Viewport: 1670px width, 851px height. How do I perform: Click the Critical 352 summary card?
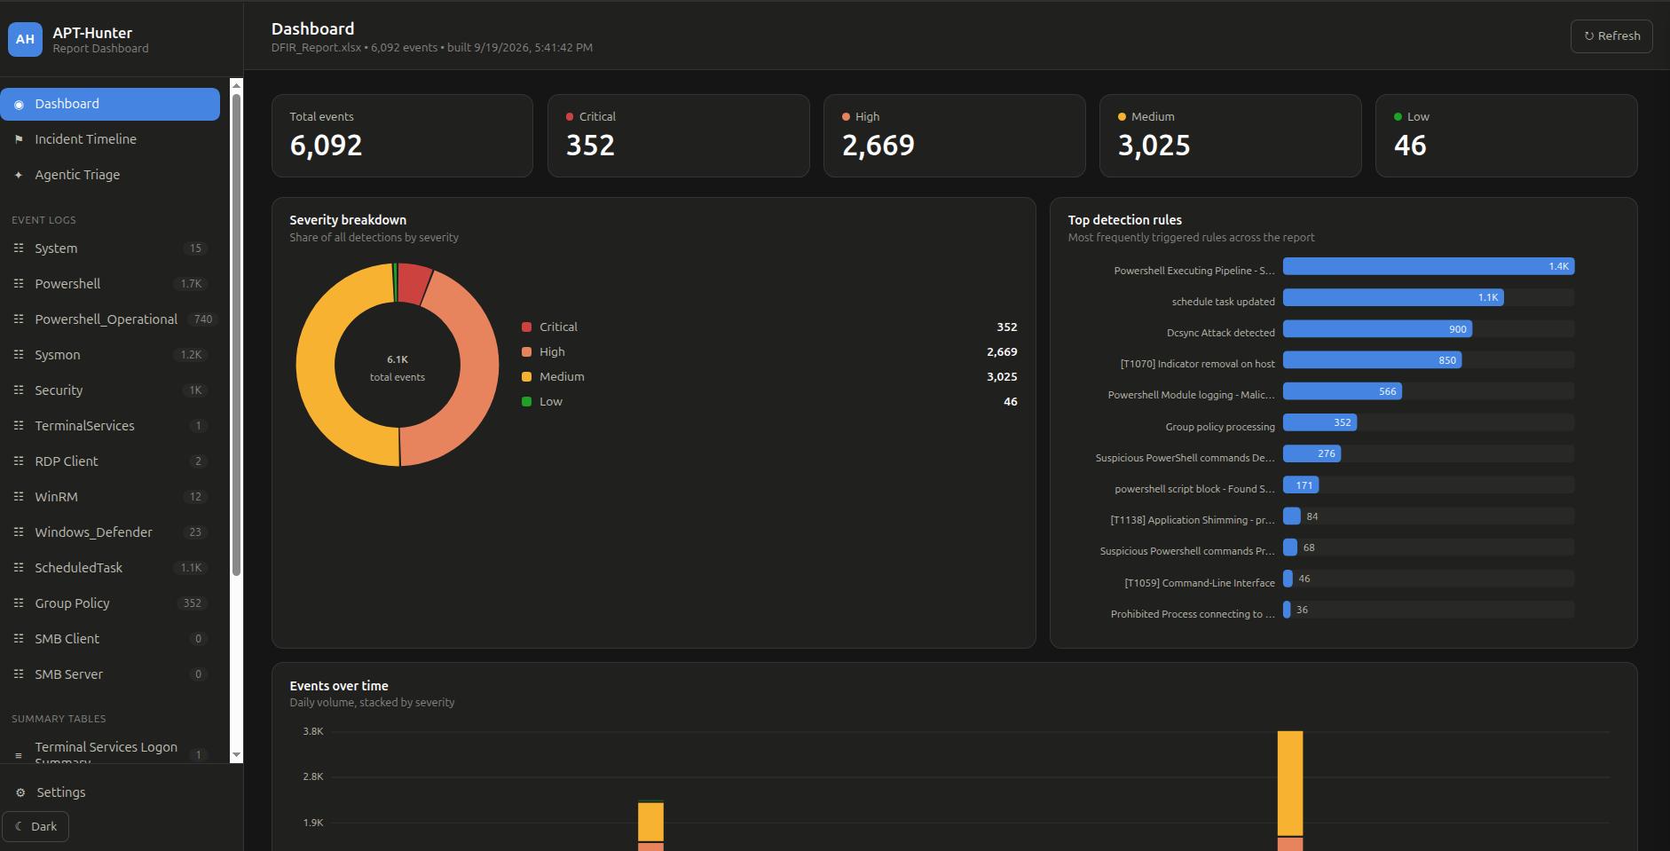(678, 136)
